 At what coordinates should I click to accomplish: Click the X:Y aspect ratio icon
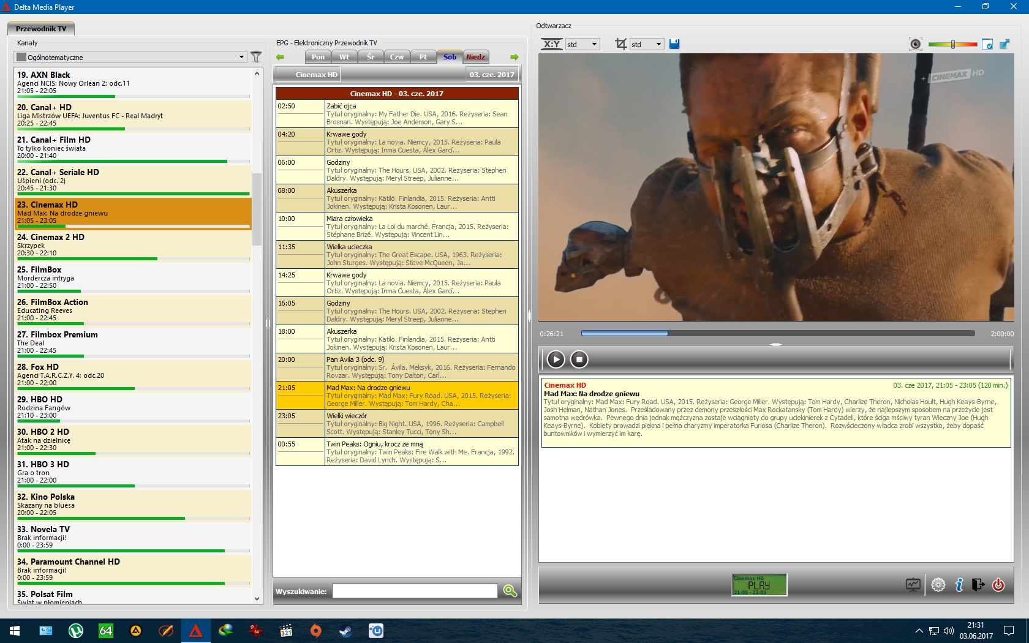click(552, 44)
